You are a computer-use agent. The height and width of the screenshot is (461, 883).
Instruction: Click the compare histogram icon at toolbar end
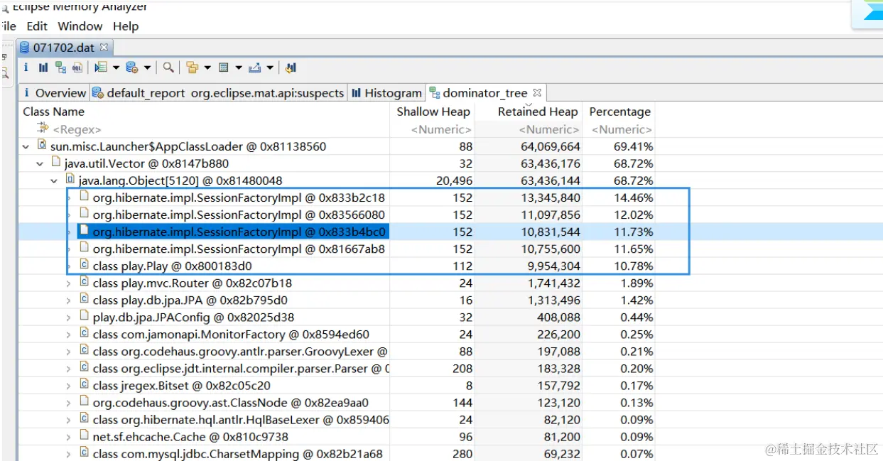291,67
